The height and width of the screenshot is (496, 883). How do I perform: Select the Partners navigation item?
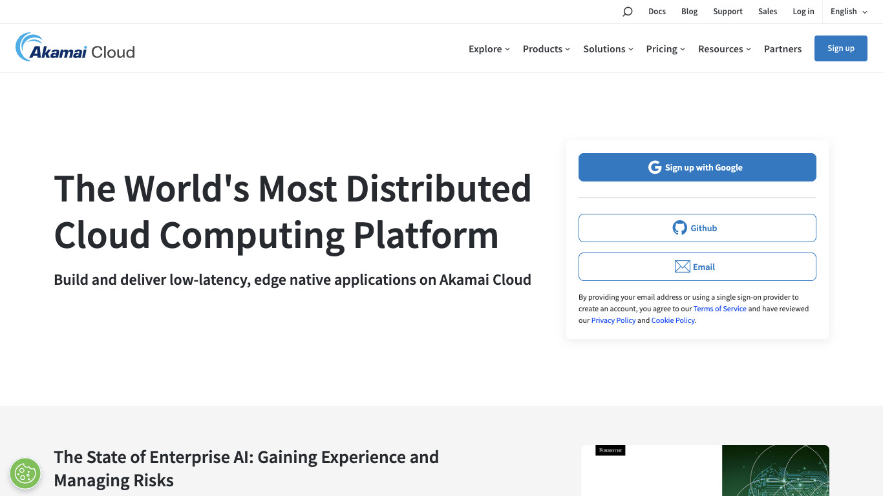coord(783,48)
